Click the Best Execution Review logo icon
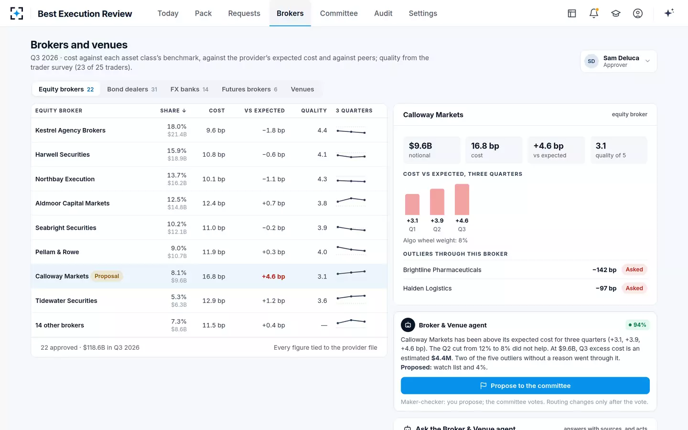 [x=17, y=13]
